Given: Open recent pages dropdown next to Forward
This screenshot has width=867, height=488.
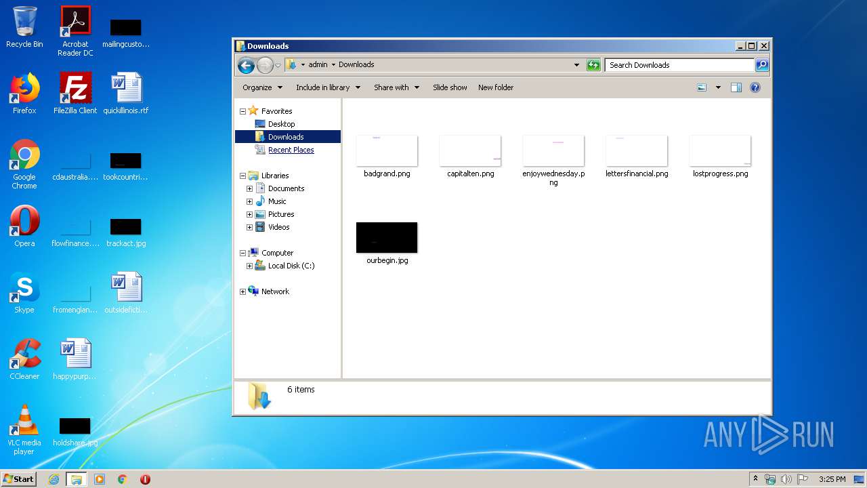Looking at the screenshot, I should (x=278, y=66).
